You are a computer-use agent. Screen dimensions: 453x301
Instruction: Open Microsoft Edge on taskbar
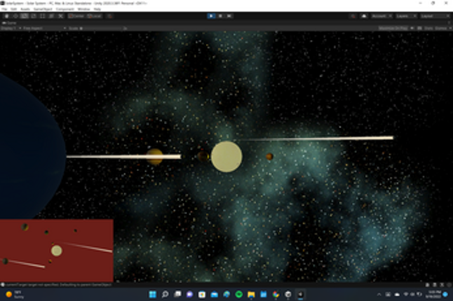click(226, 295)
